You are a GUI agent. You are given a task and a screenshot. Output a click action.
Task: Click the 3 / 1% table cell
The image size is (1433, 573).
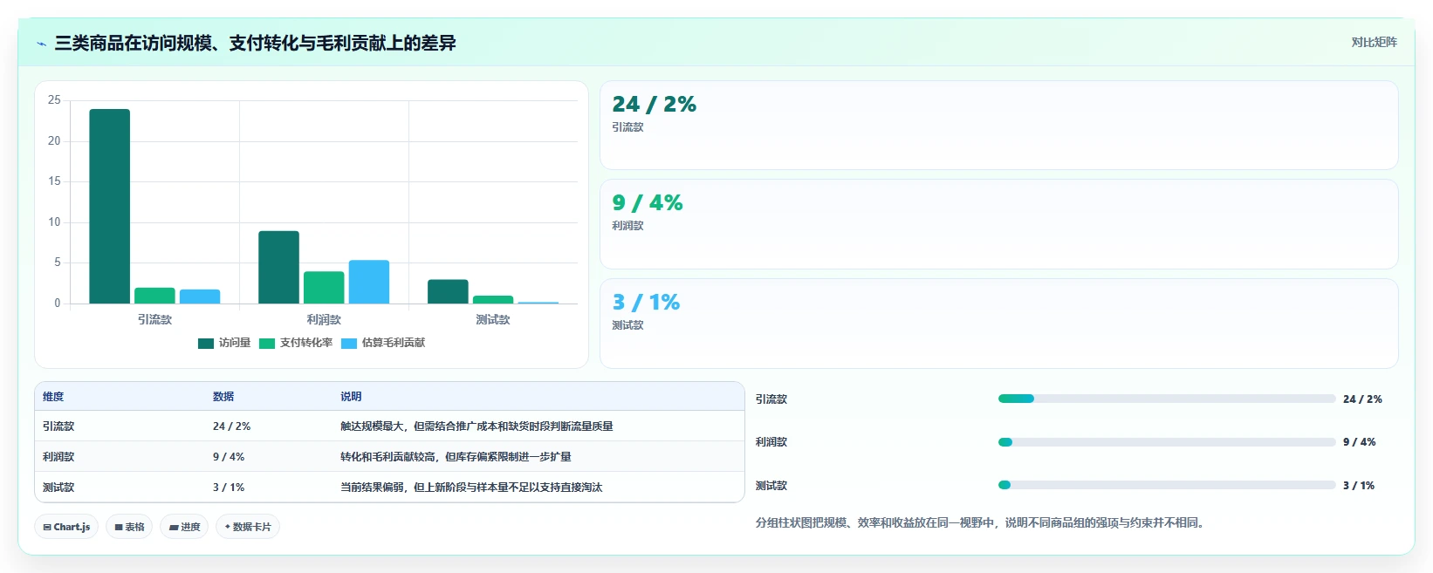(x=229, y=488)
